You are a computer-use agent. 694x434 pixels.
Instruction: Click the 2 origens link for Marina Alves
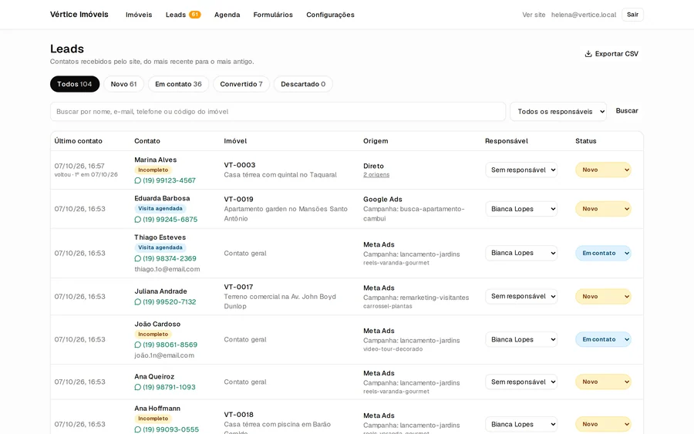point(376,175)
